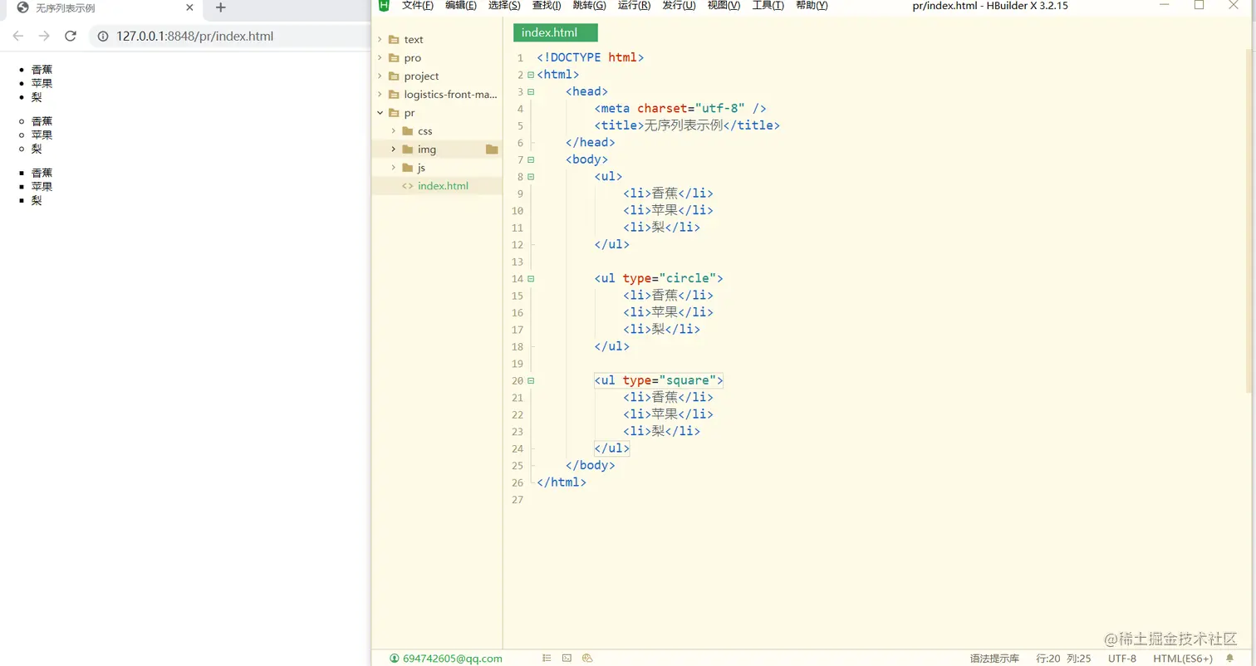Viewport: 1256px width, 666px height.
Task: Click the notification bell in status bar
Action: click(1229, 659)
